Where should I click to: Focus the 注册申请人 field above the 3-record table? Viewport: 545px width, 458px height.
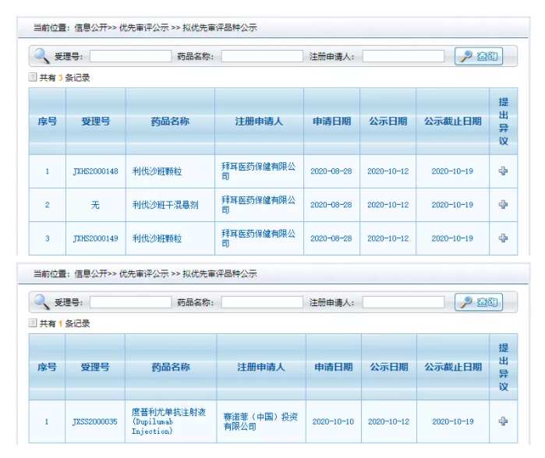402,57
